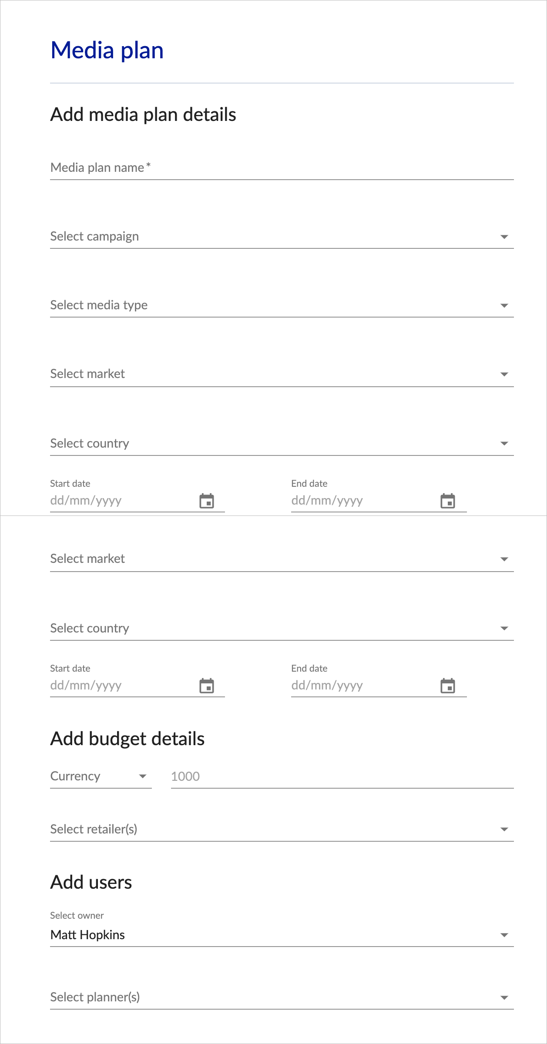The height and width of the screenshot is (1044, 547).
Task: Open the Select planner(s) dropdown
Action: pyautogui.click(x=282, y=997)
